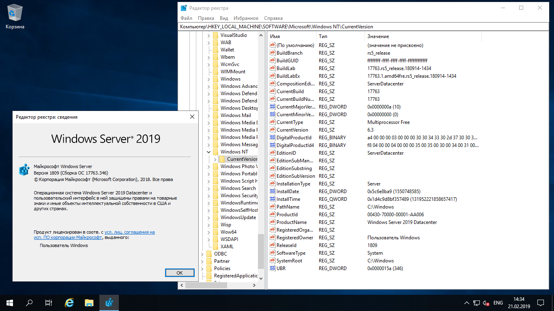Screen dimensions: 554x311
Task: Expand the Wbem key
Action: (209, 57)
